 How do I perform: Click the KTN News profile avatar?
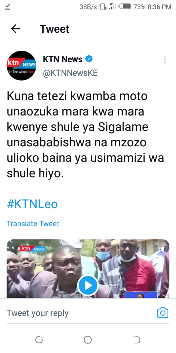[x=21, y=65]
